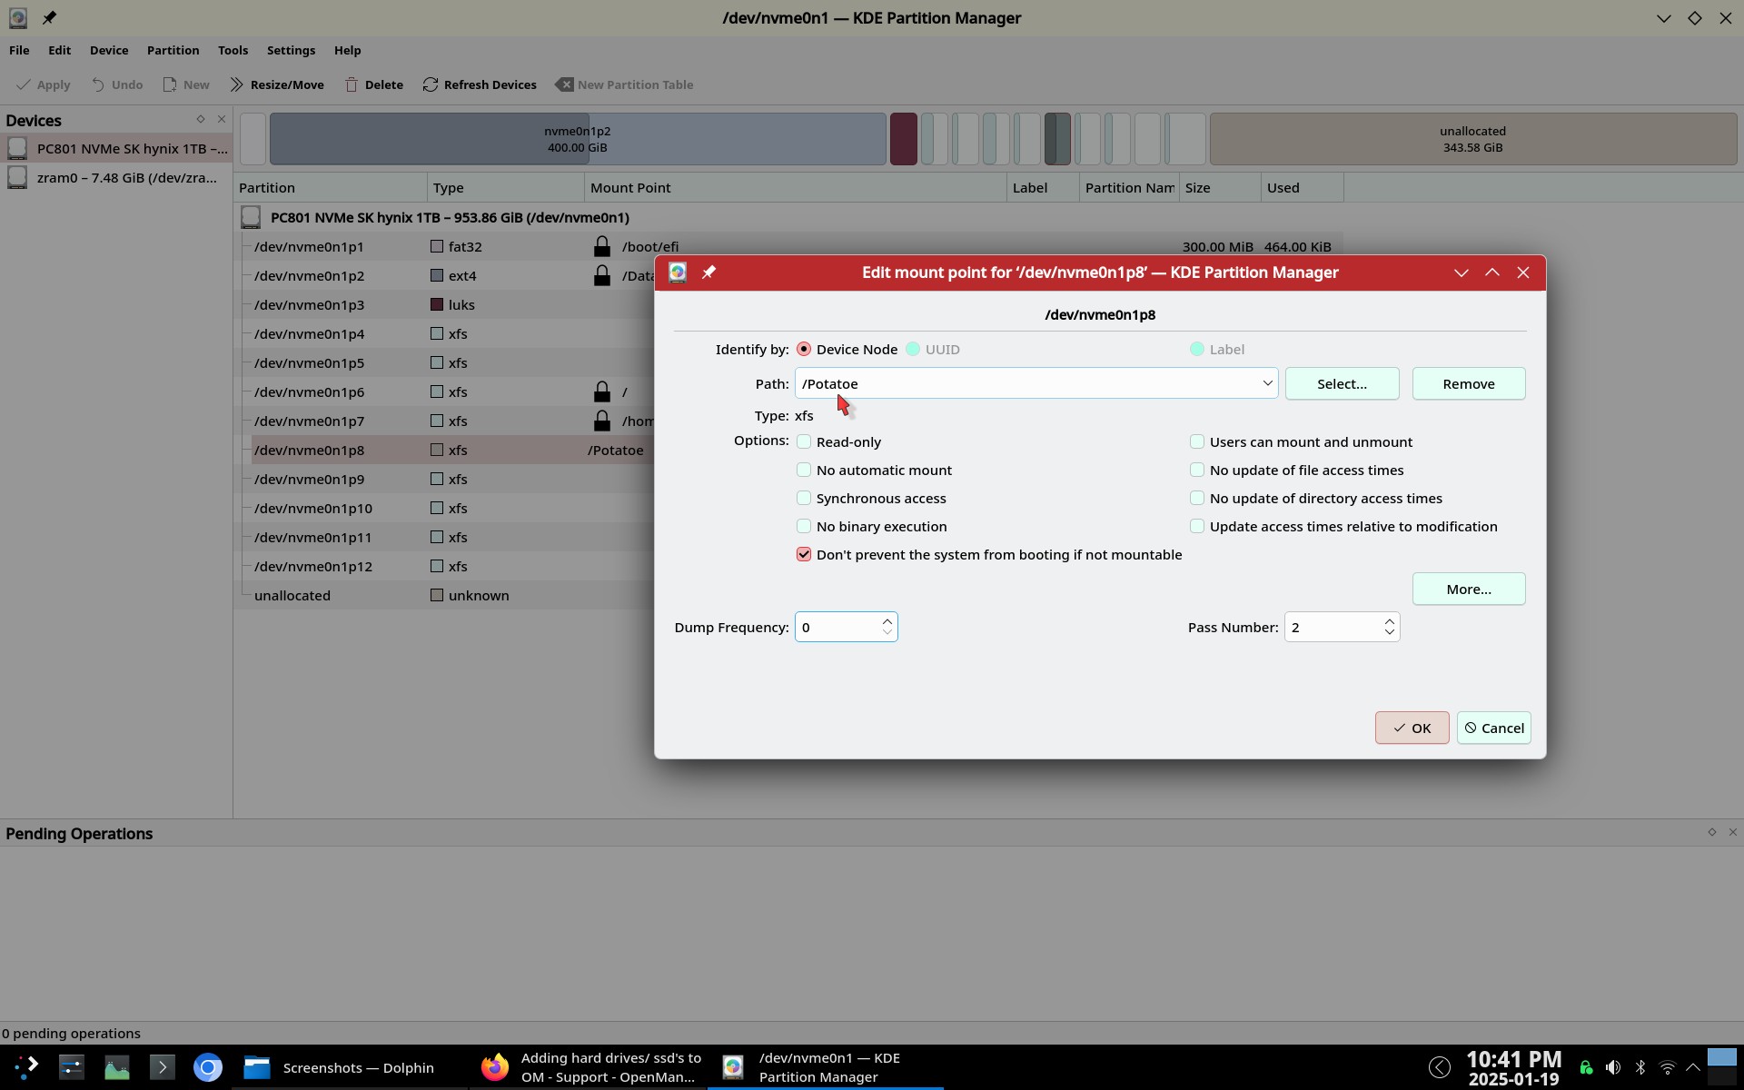1744x1090 pixels.
Task: Click the volume icon in system tray
Action: tap(1613, 1067)
